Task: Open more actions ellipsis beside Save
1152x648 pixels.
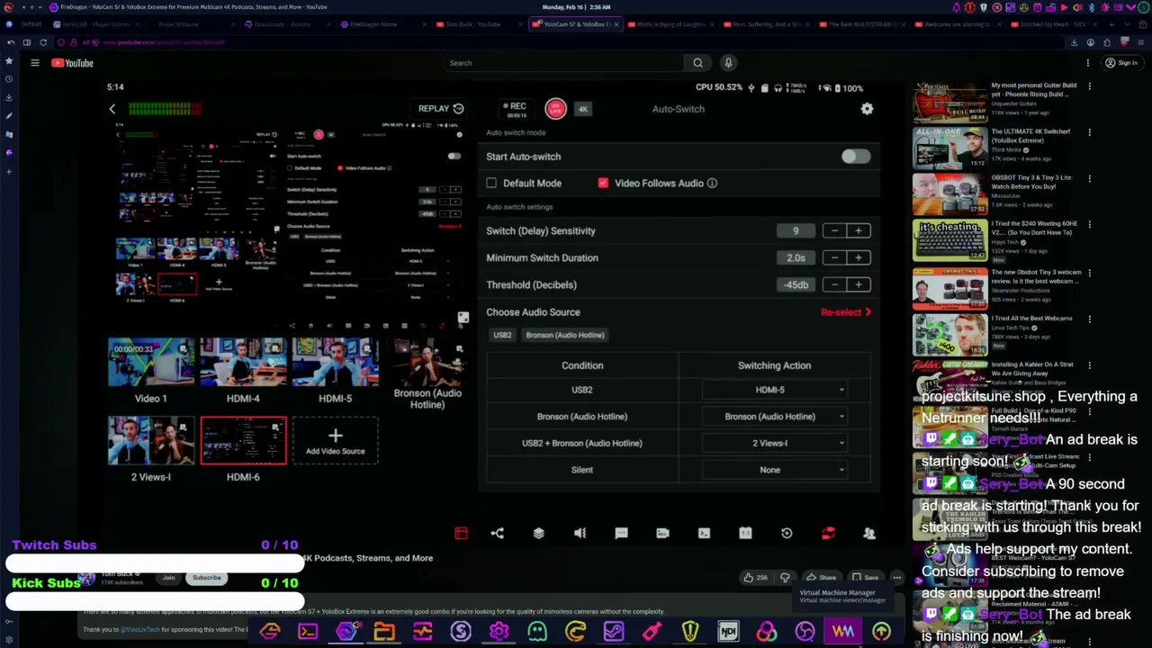Action: click(x=896, y=578)
